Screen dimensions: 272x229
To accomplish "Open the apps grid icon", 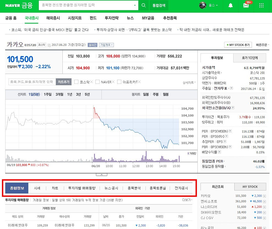I will pos(261,5).
